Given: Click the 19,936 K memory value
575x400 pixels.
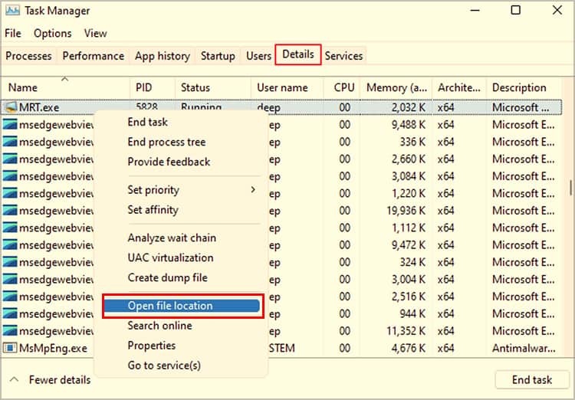Looking at the screenshot, I should 406,211.
